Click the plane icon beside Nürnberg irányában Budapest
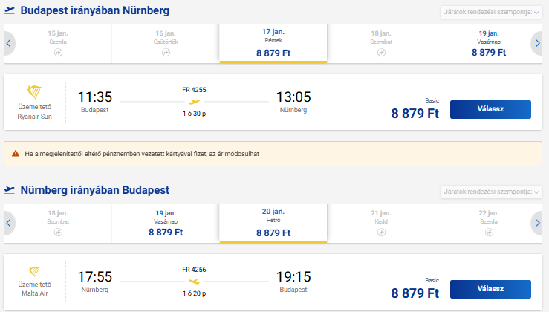The image size is (549, 312). (x=10, y=190)
